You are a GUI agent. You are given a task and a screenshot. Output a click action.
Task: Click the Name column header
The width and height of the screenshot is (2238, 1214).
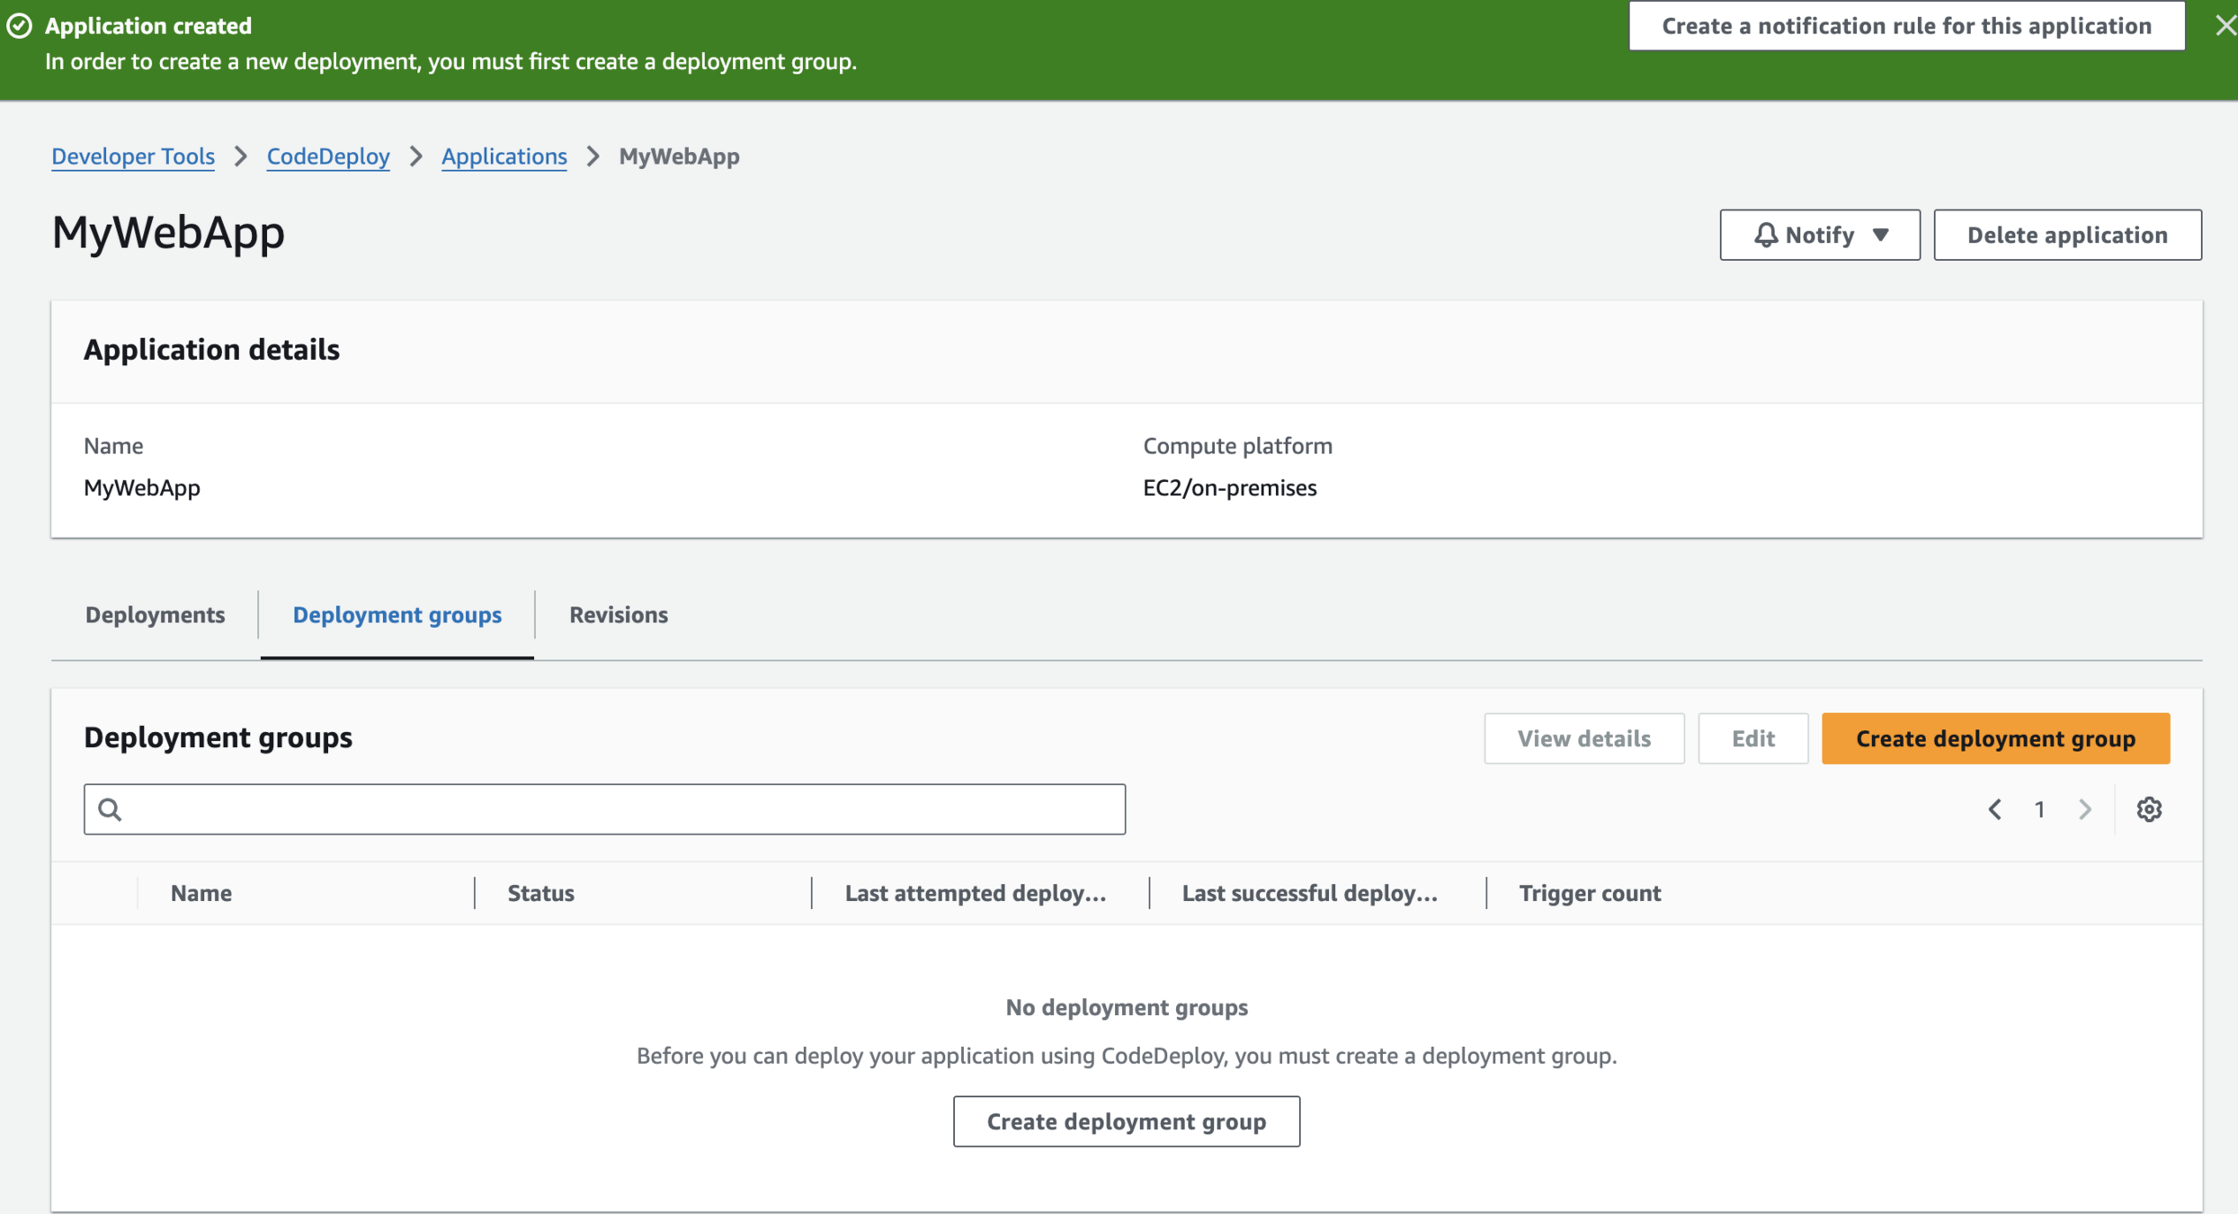coord(201,893)
